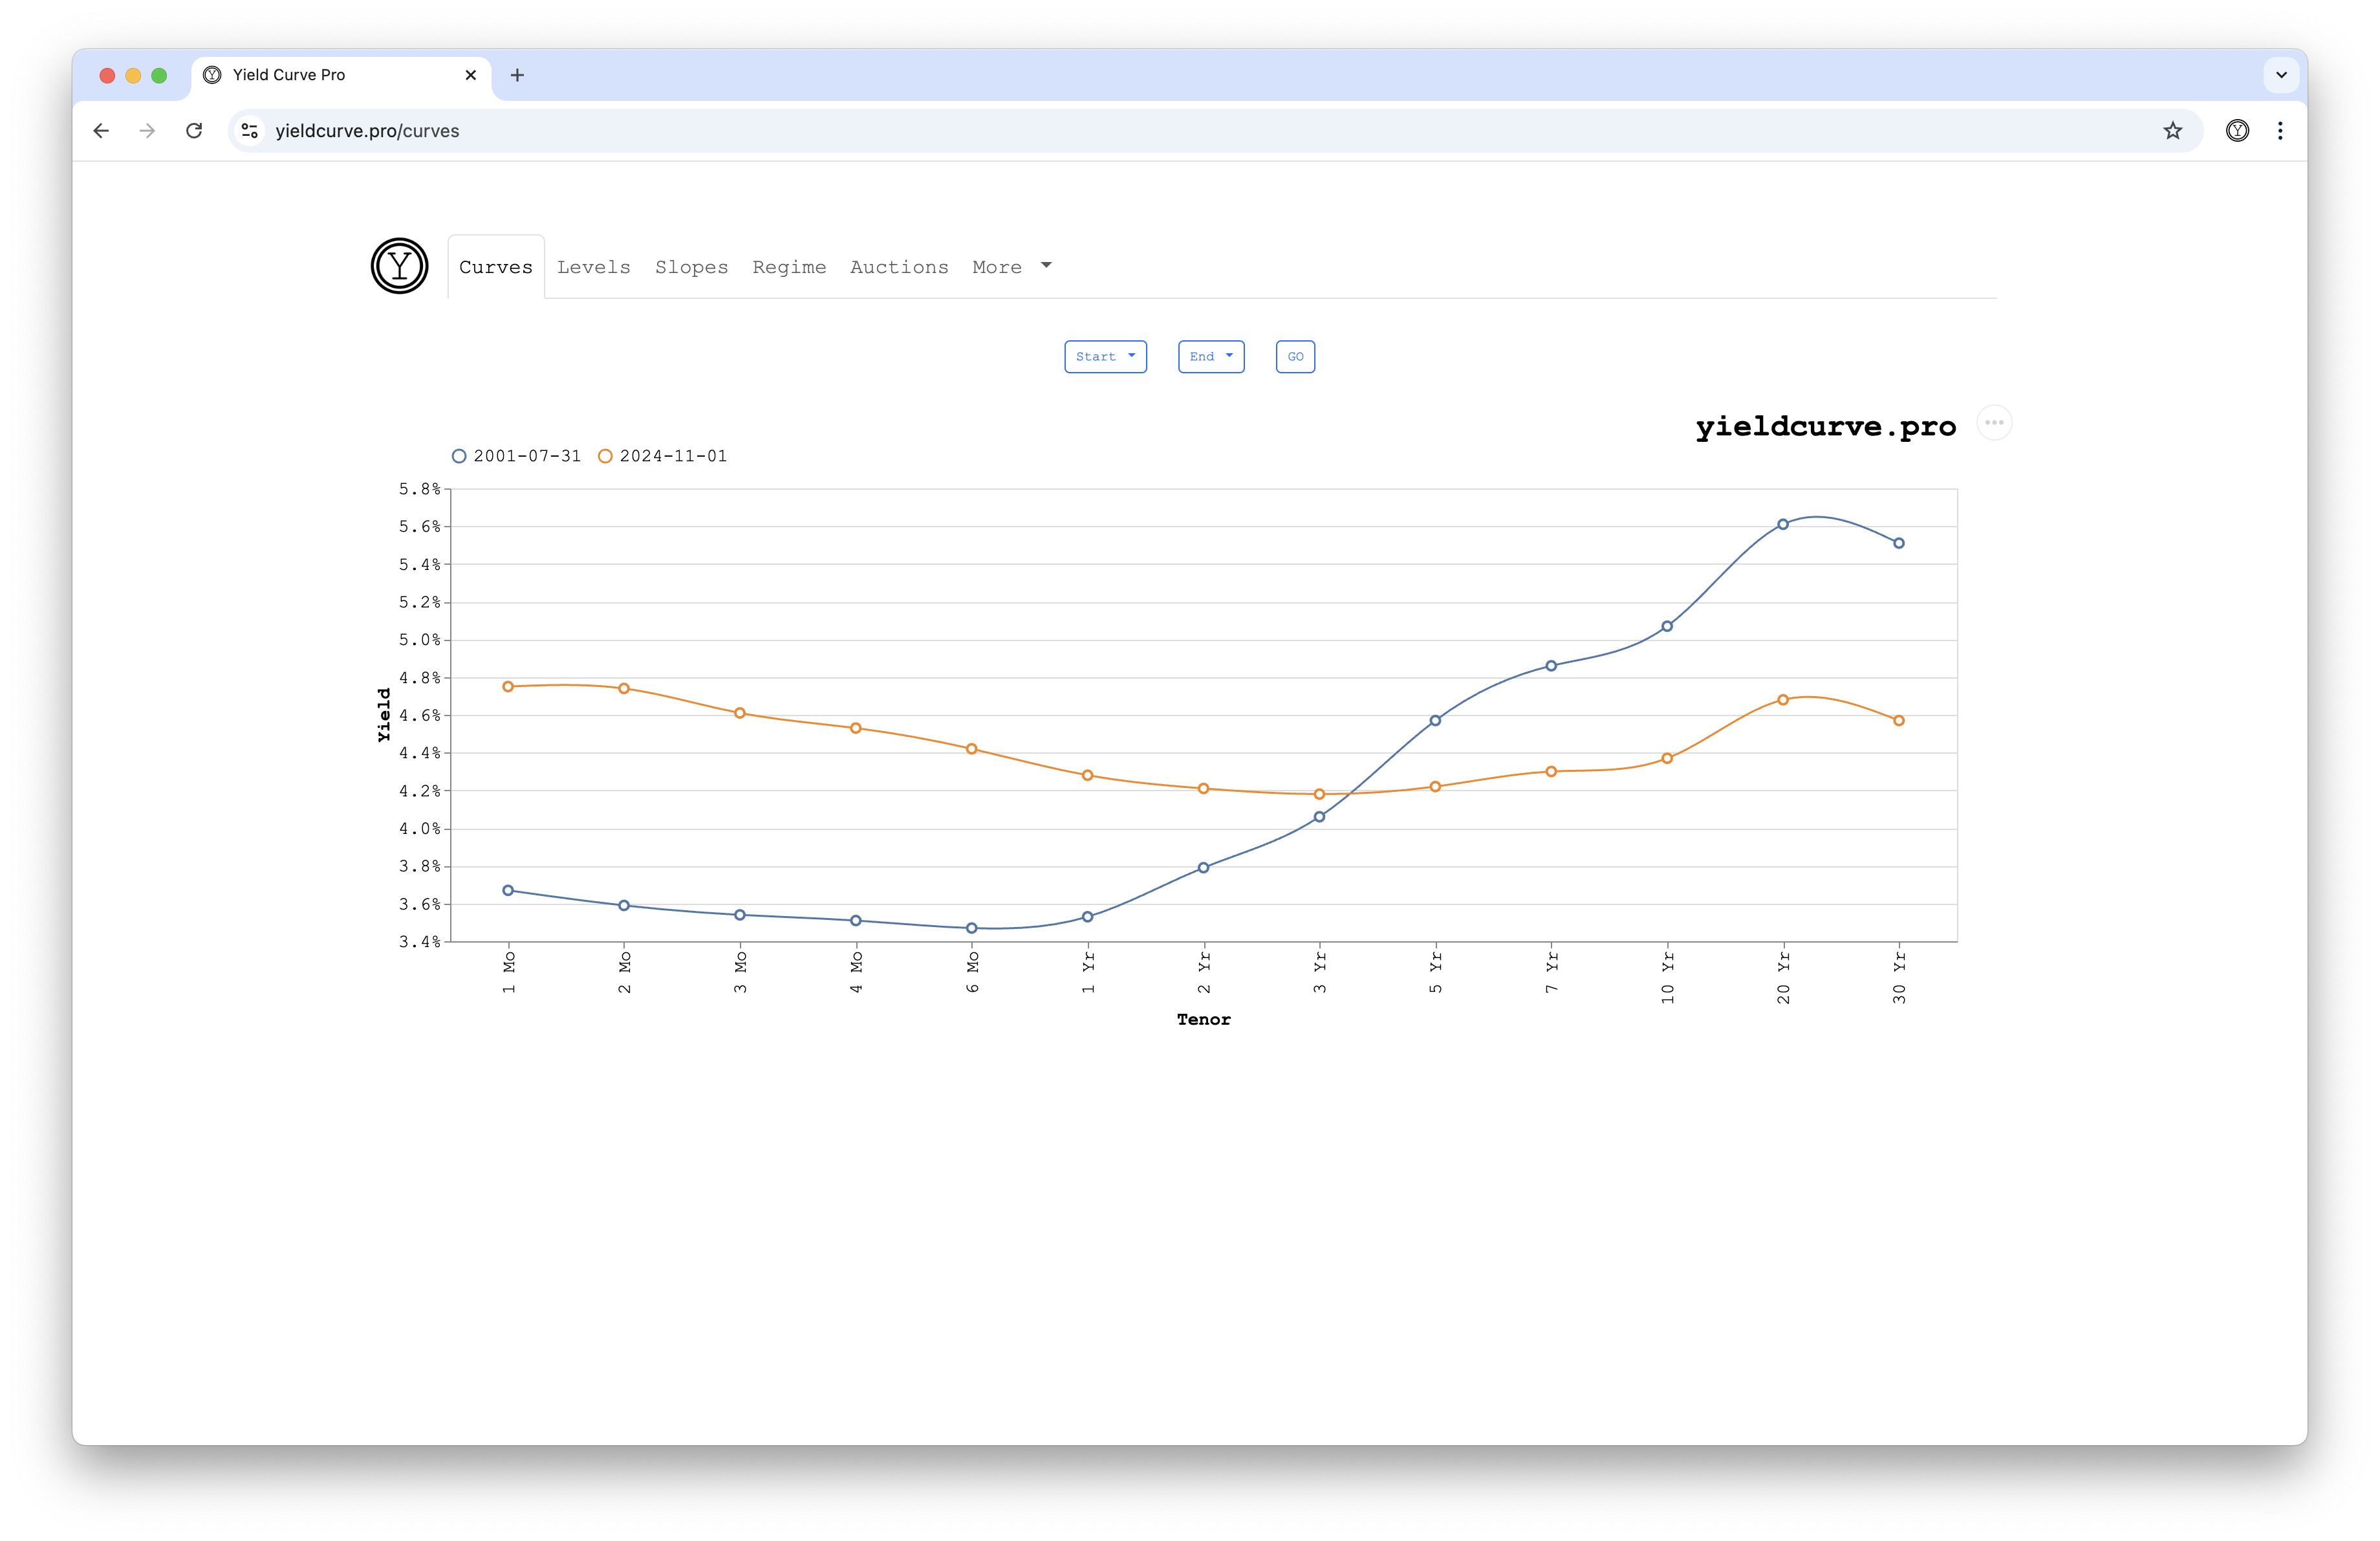2380x1541 pixels.
Task: Click the orange 3 Mo data point
Action: coord(740,713)
